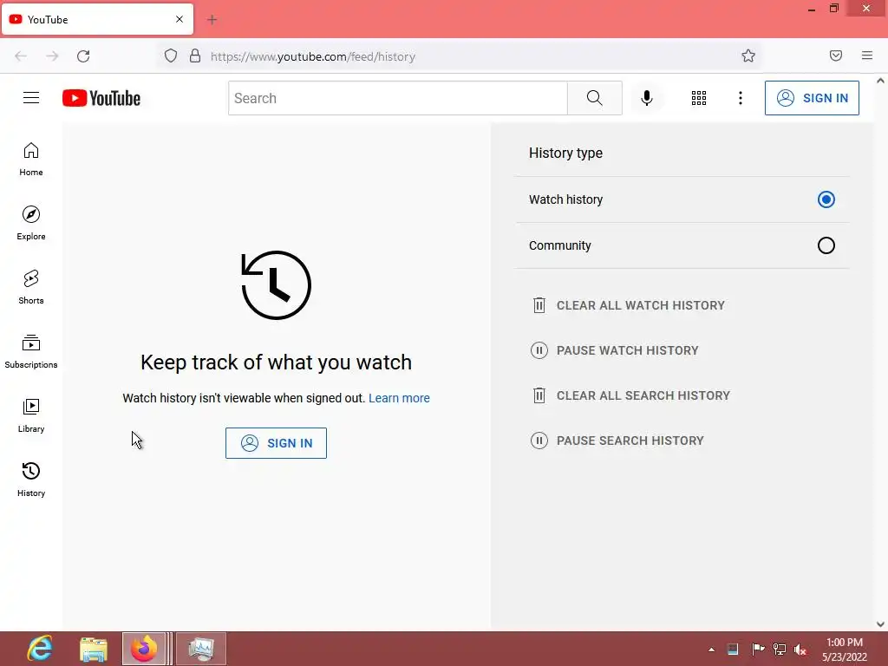Image resolution: width=888 pixels, height=666 pixels.
Task: Open Subscriptions in the sidebar
Action: [x=31, y=351]
